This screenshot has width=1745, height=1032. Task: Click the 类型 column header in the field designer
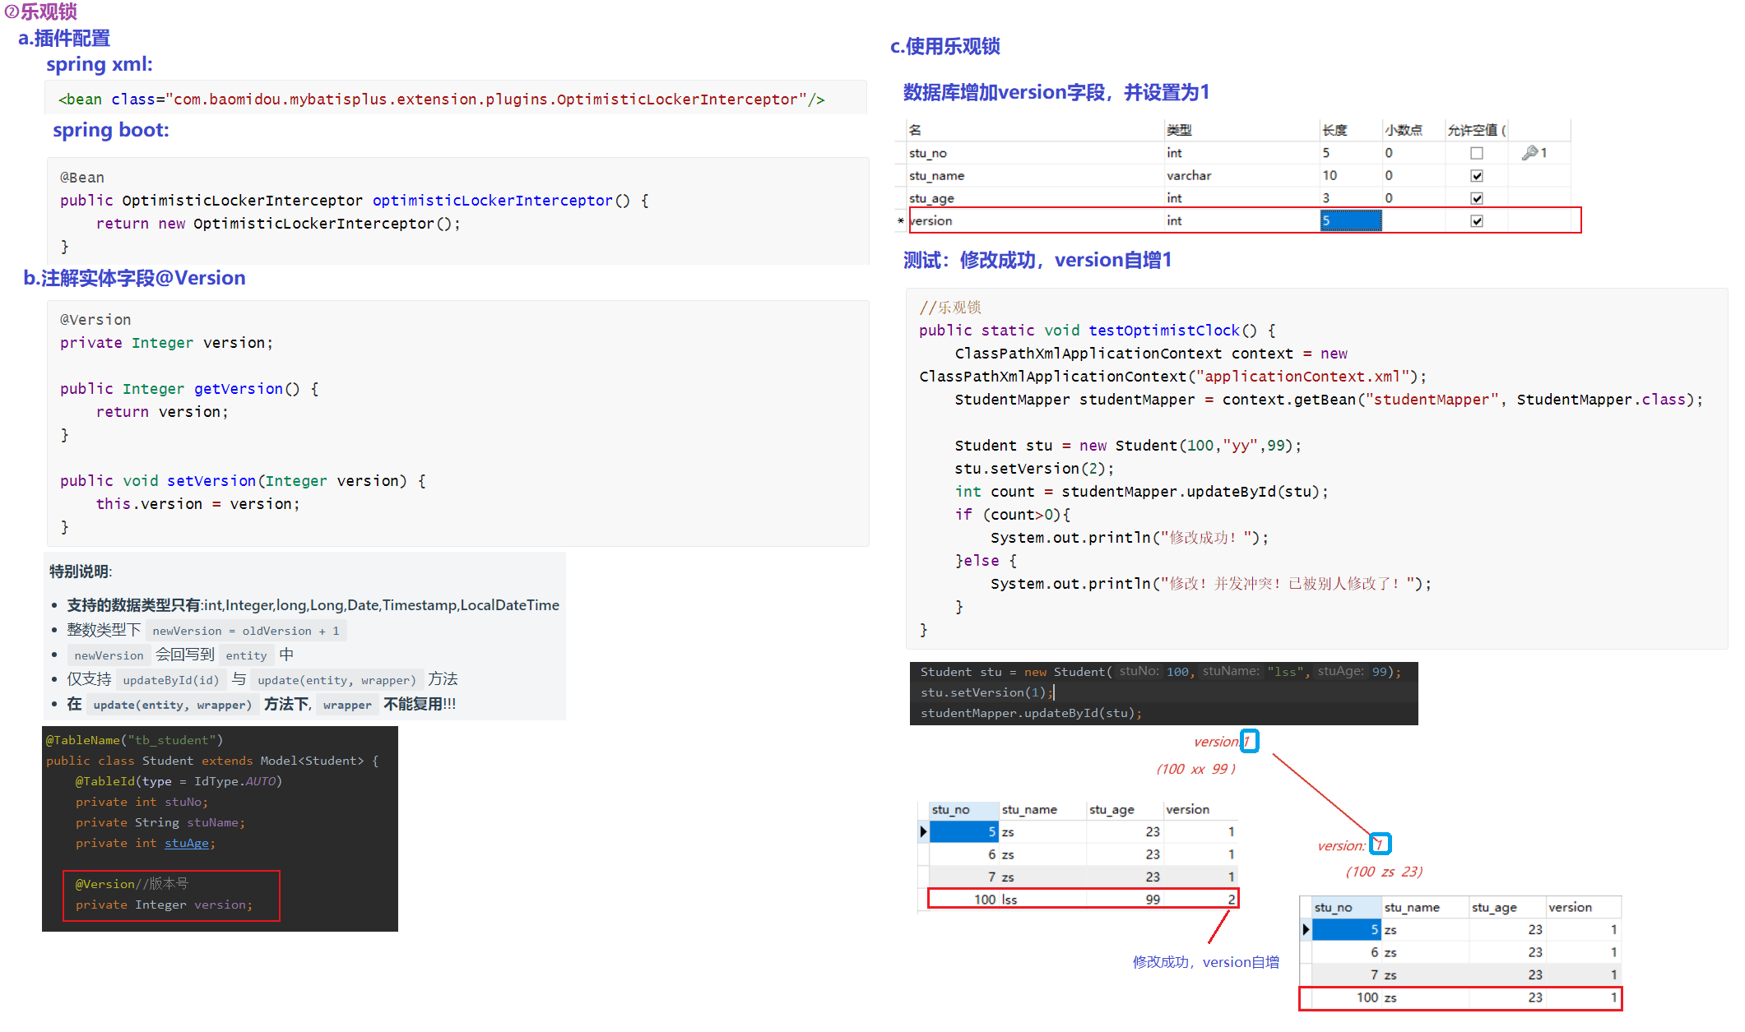1178,130
